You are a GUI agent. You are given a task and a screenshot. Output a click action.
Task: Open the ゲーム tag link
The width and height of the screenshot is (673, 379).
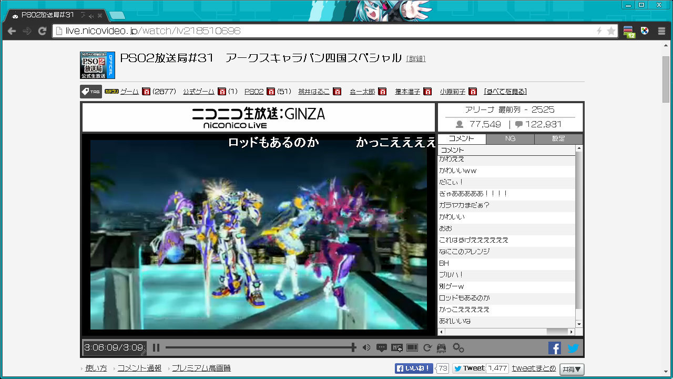pos(129,92)
